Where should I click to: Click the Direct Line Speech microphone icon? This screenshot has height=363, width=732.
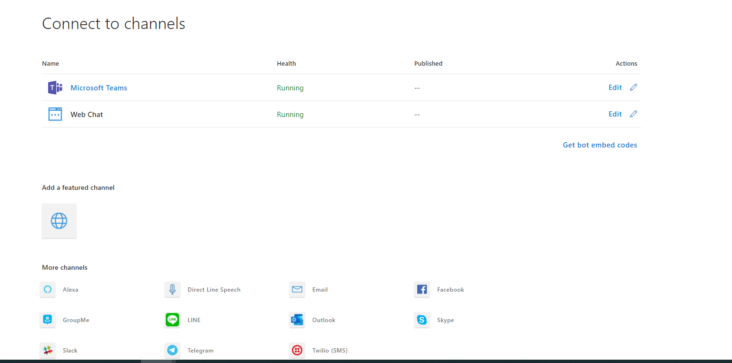172,289
